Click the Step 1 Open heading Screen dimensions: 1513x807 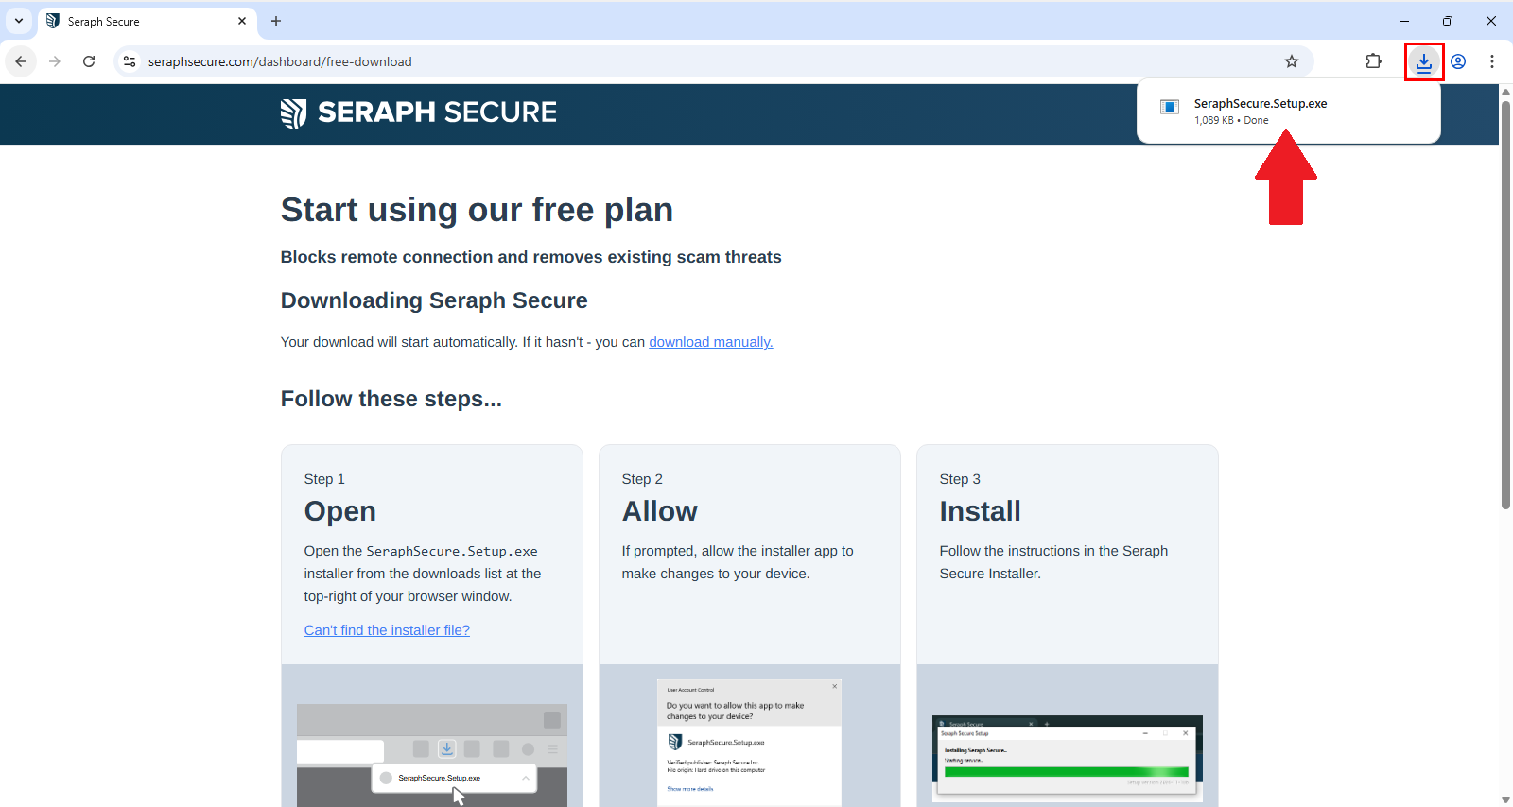pos(340,511)
